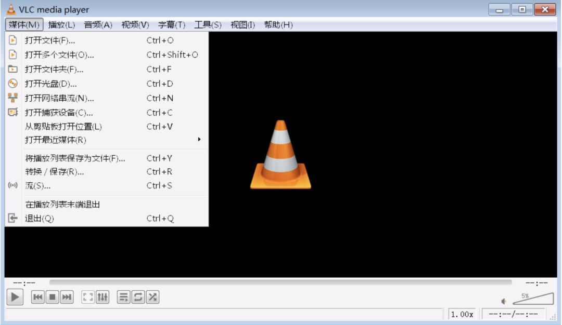Choose 打开光盘(D)... menu entry
562x325 pixels.
click(x=107, y=84)
